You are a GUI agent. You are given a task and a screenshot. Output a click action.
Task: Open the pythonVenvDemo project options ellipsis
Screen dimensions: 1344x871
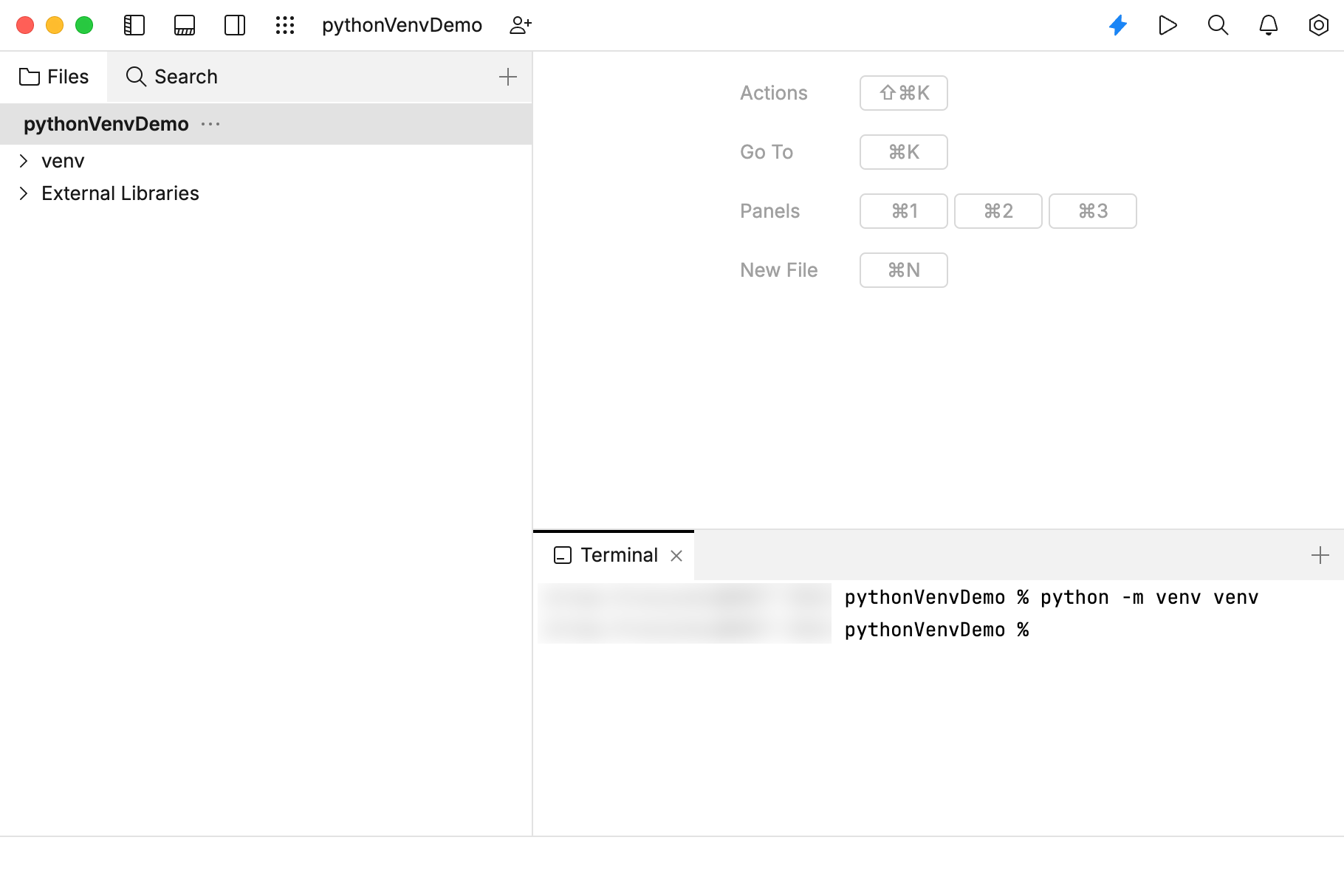click(x=210, y=124)
